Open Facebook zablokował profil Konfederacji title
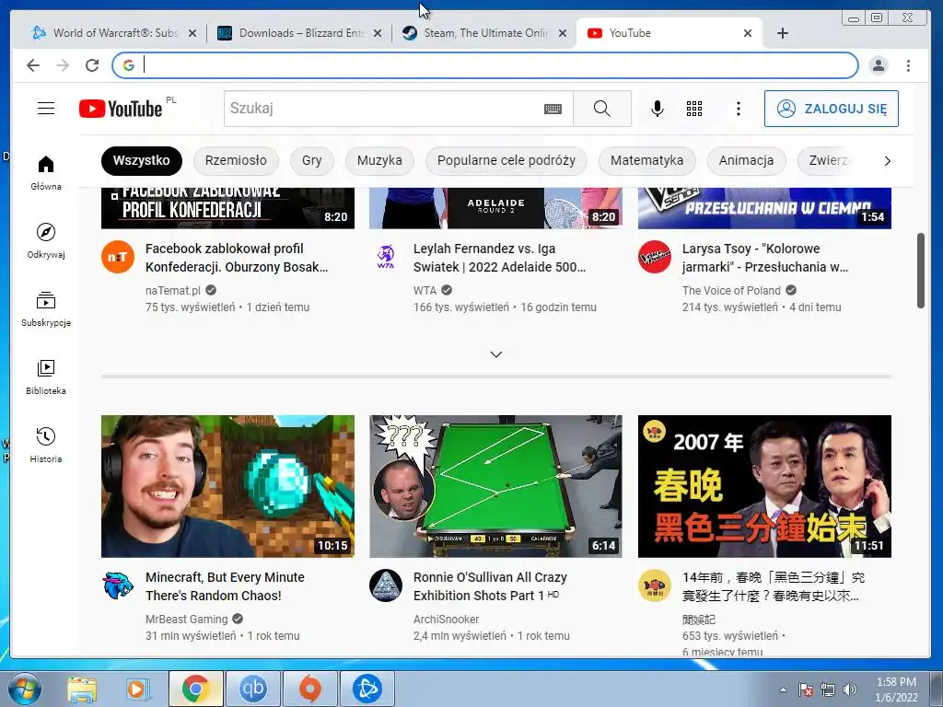Image resolution: width=943 pixels, height=707 pixels. (x=237, y=258)
